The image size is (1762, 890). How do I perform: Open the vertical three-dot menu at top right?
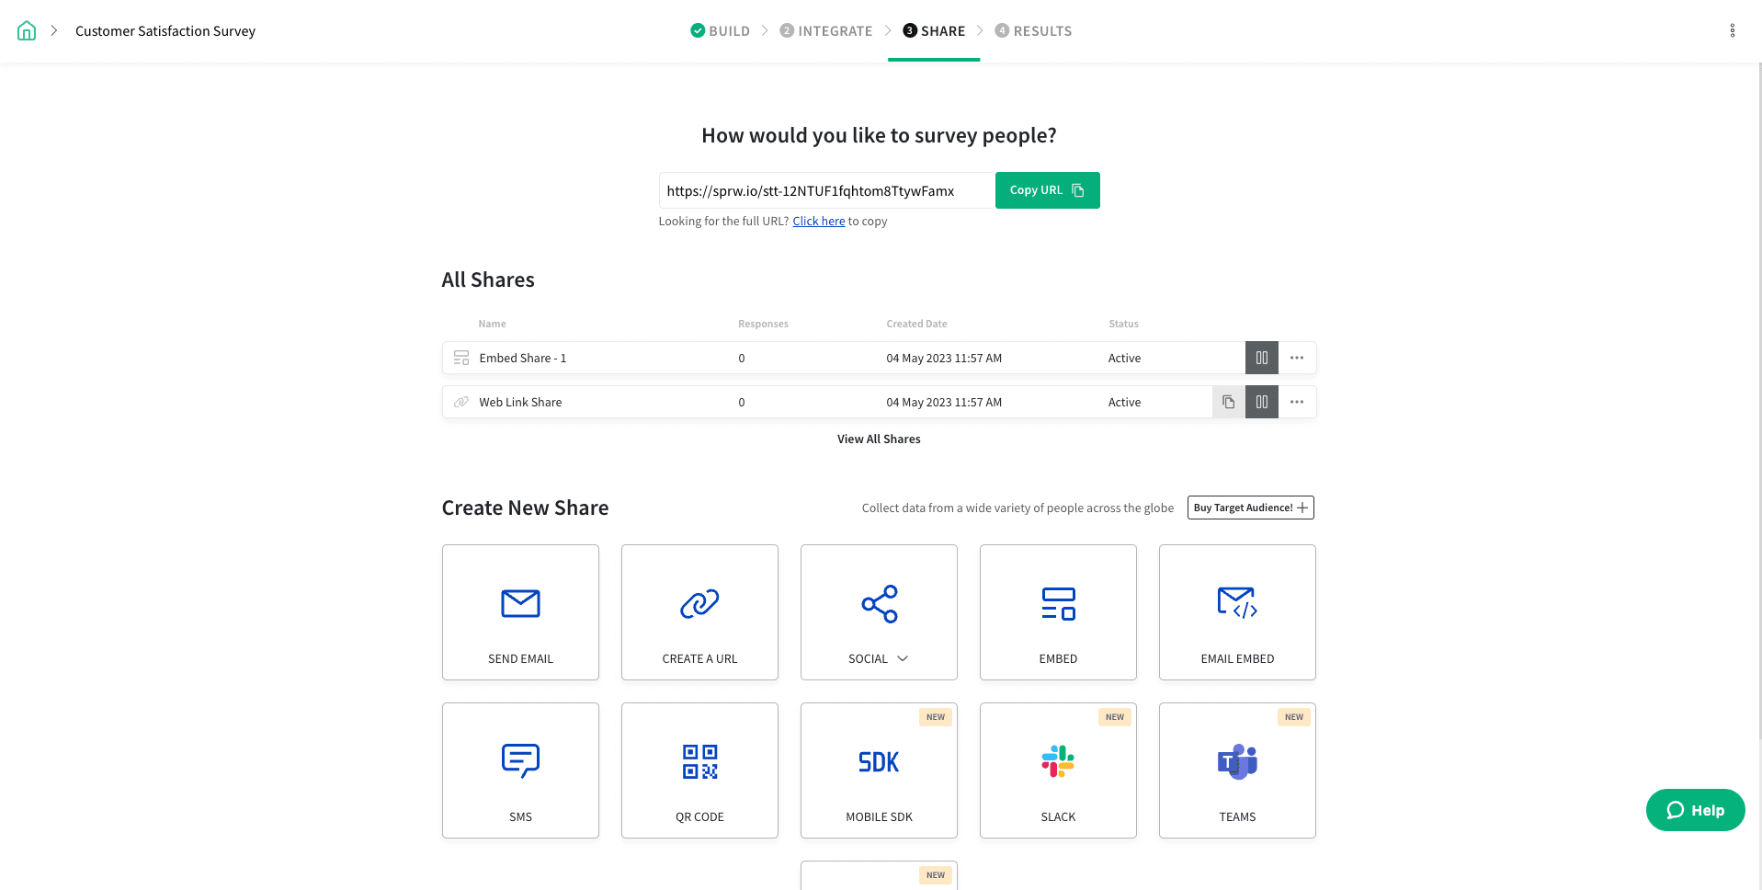pos(1732,30)
